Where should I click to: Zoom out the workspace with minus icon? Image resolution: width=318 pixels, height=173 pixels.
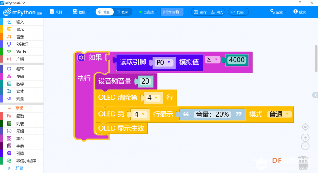[305, 146]
